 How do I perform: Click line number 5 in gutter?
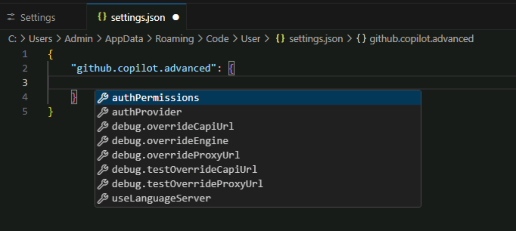coord(25,111)
